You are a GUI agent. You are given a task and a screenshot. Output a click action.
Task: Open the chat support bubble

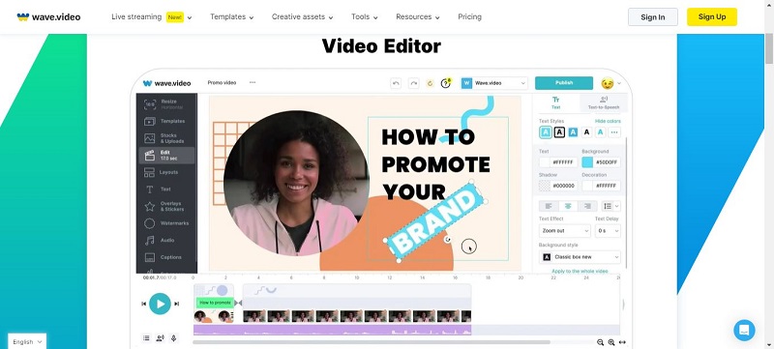[744, 331]
